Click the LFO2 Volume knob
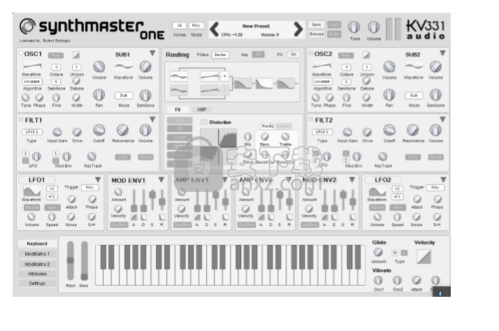The image size is (499, 331). click(377, 217)
